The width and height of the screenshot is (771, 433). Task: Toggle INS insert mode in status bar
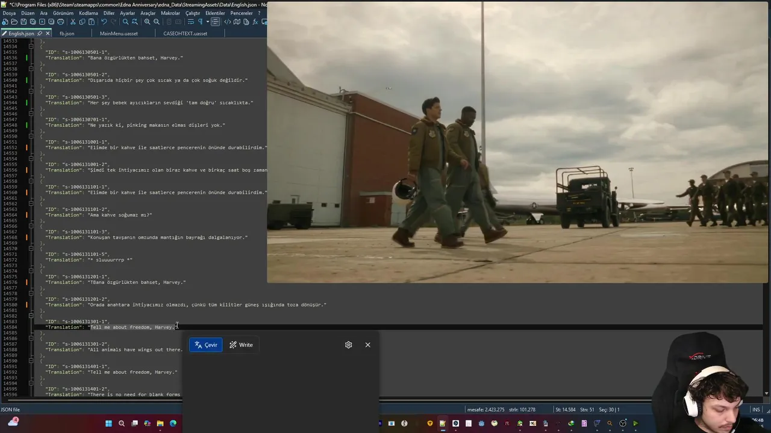point(756,410)
